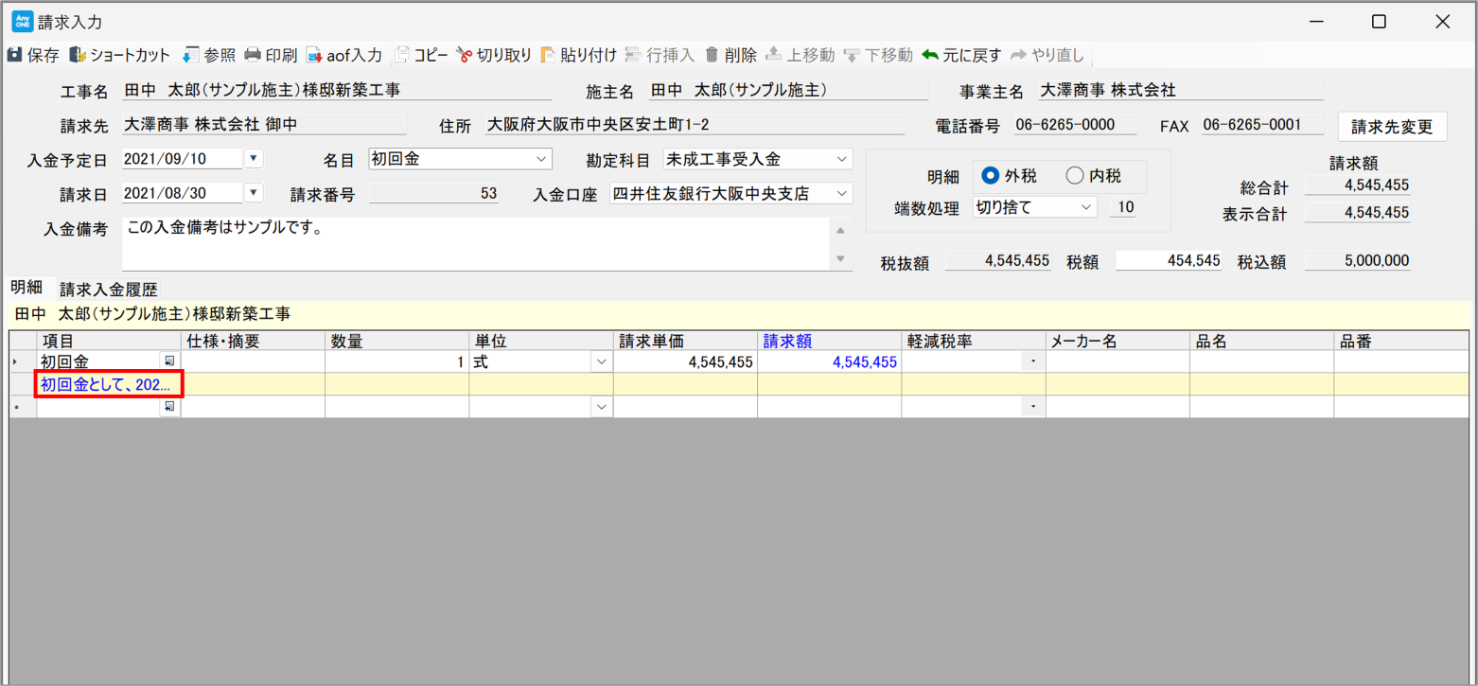Switch to the 請求入金履歴 tab
The width and height of the screenshot is (1478, 686).
pos(109,290)
